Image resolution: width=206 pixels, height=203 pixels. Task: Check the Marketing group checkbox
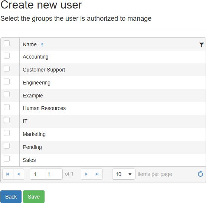(x=7, y=133)
